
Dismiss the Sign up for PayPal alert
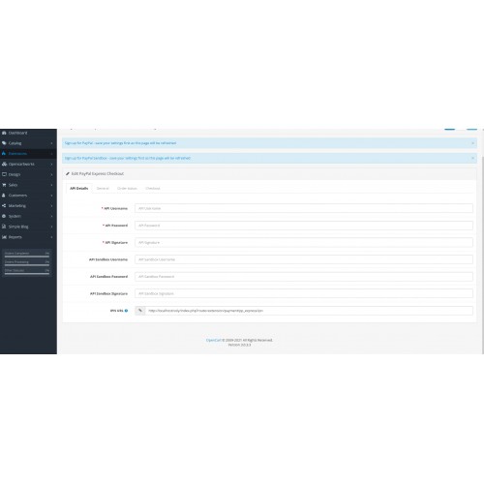[472, 143]
